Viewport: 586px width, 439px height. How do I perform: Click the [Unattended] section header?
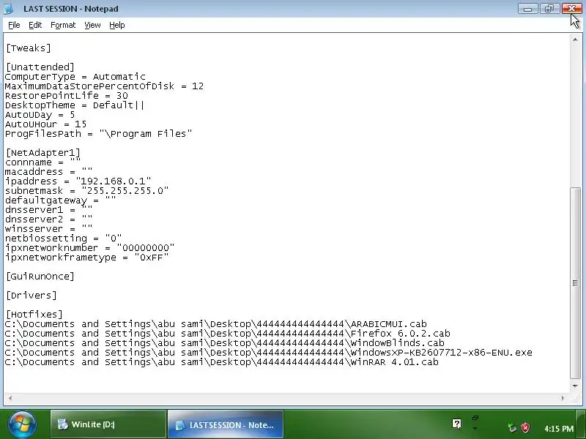coord(40,67)
